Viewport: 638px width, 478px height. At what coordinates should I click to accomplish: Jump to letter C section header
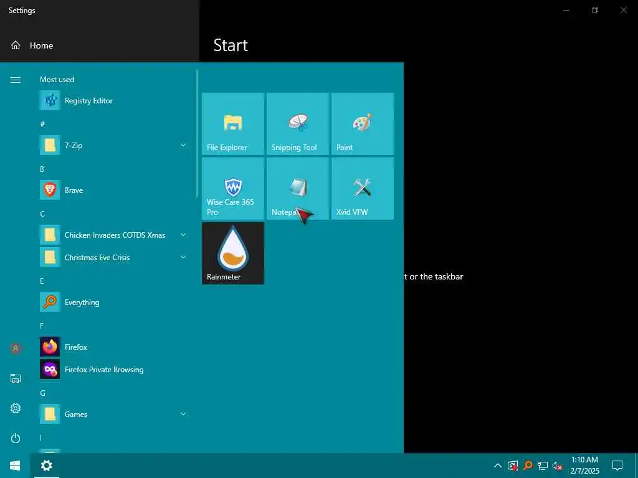pos(42,214)
